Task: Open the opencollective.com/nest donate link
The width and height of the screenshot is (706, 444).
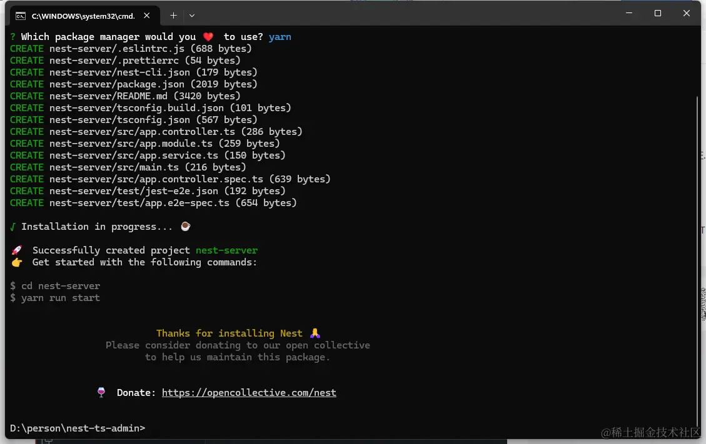Action: click(249, 393)
